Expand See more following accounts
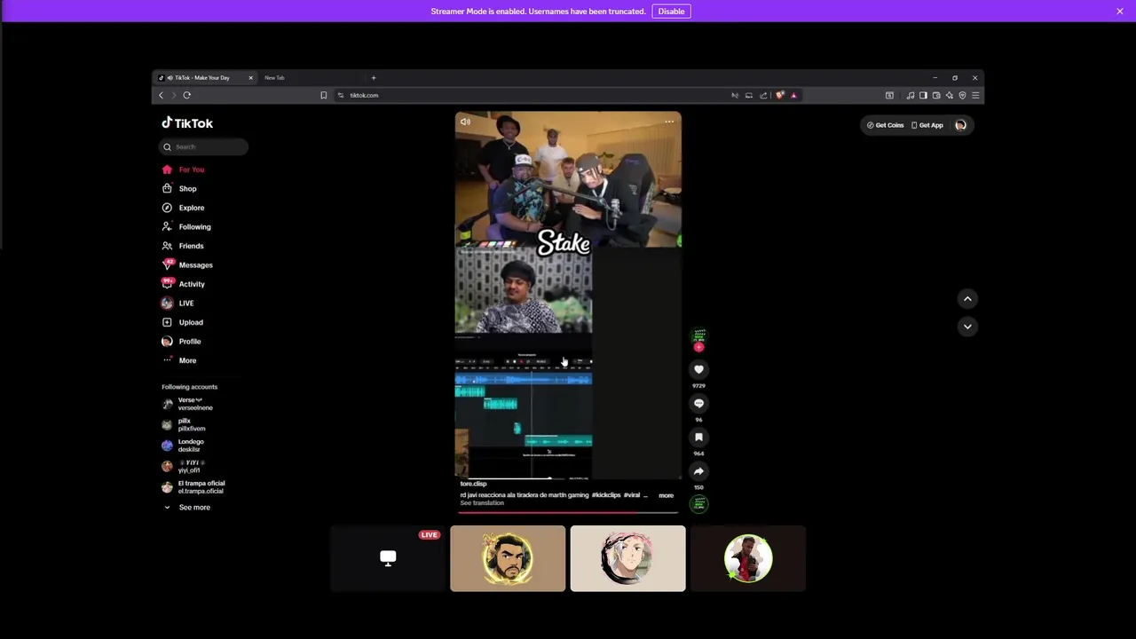 click(186, 507)
